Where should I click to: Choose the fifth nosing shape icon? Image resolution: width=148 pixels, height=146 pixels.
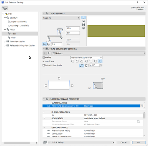pos(91,61)
